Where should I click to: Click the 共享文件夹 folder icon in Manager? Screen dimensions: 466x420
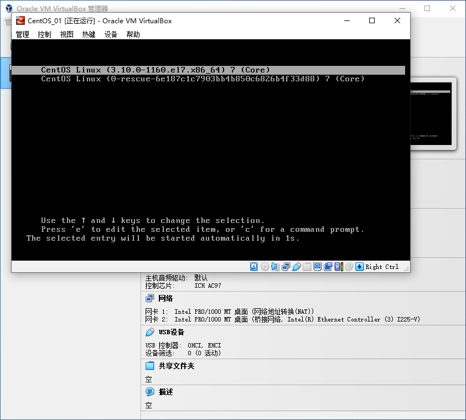click(x=150, y=366)
